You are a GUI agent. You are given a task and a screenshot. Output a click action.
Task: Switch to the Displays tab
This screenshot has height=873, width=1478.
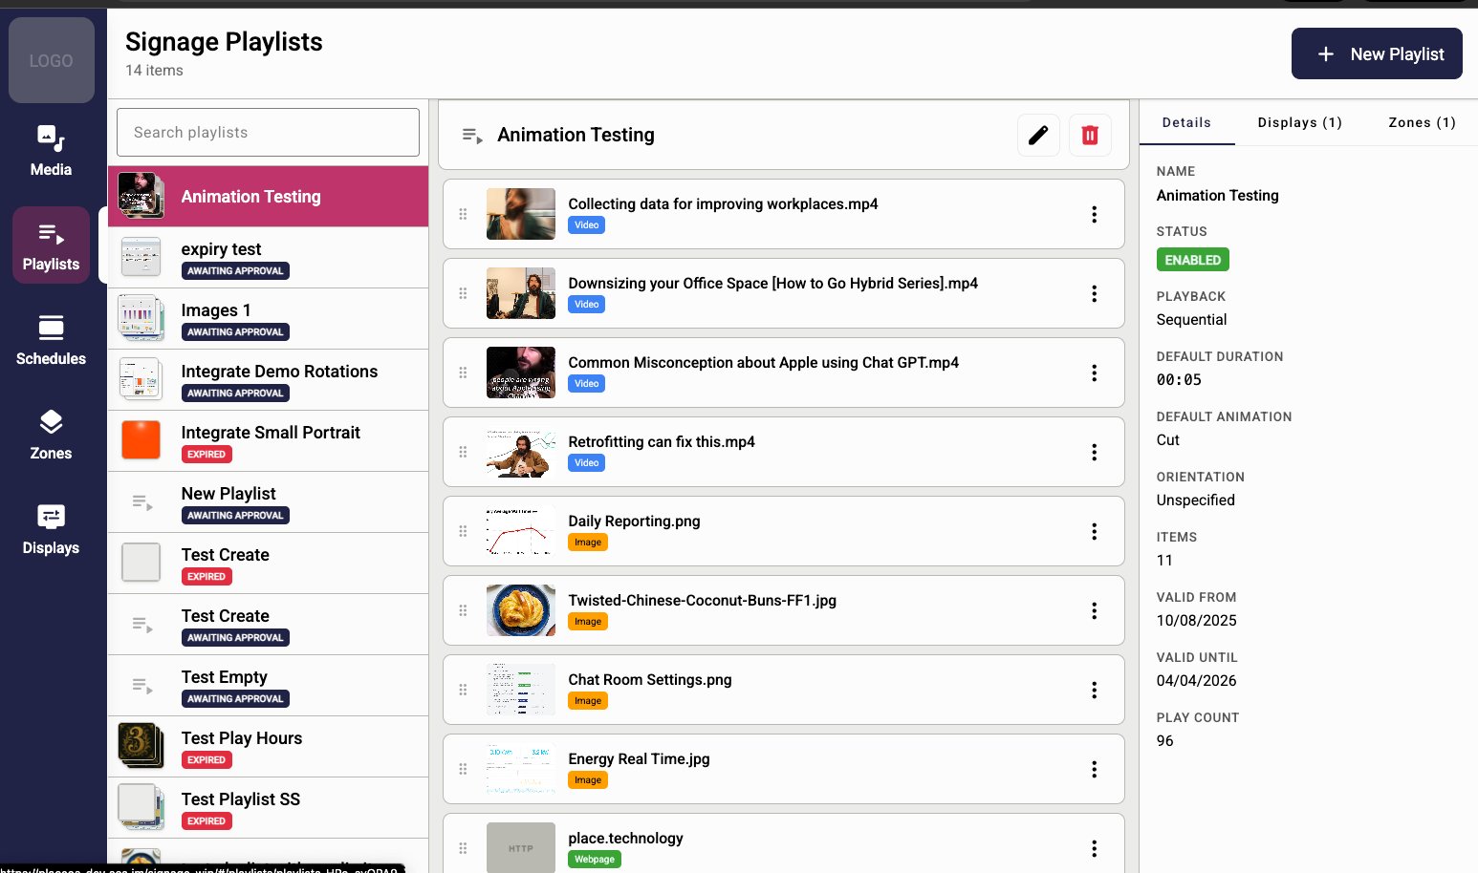(1299, 122)
